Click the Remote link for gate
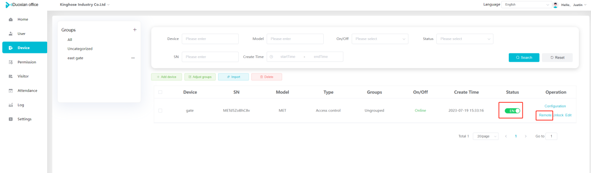 point(545,115)
